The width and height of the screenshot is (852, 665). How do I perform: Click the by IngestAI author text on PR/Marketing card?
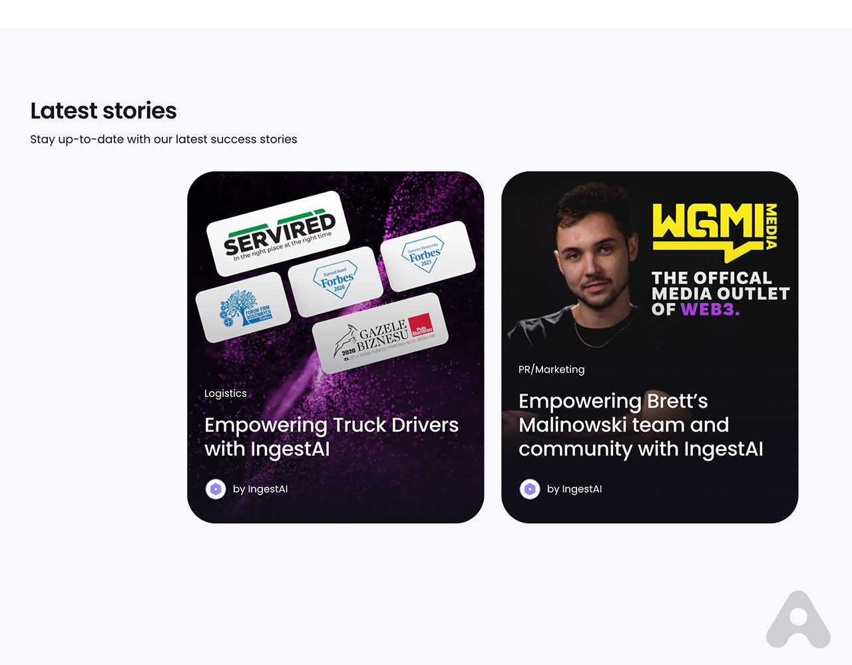[574, 489]
